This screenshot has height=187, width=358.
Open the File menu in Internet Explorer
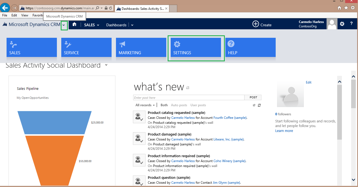pos(4,15)
